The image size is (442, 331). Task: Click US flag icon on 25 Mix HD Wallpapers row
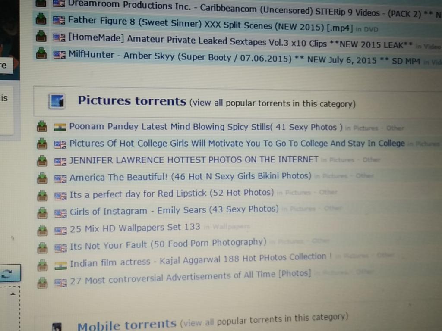click(60, 231)
